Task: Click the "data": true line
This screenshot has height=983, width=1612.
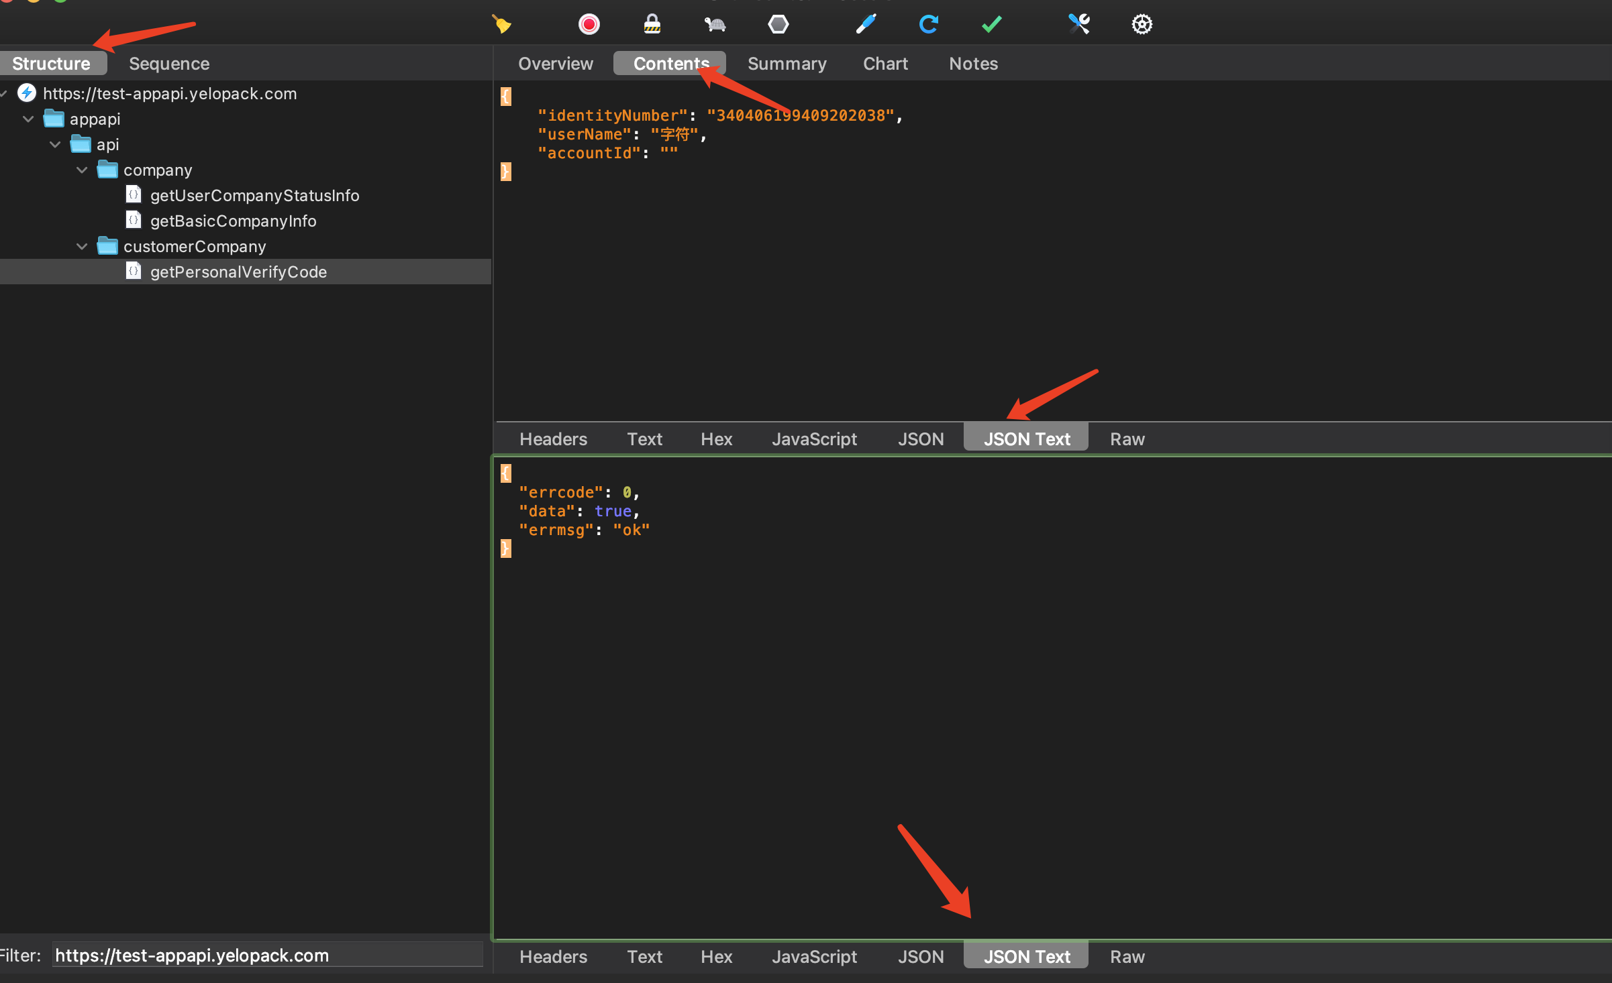Action: click(579, 511)
